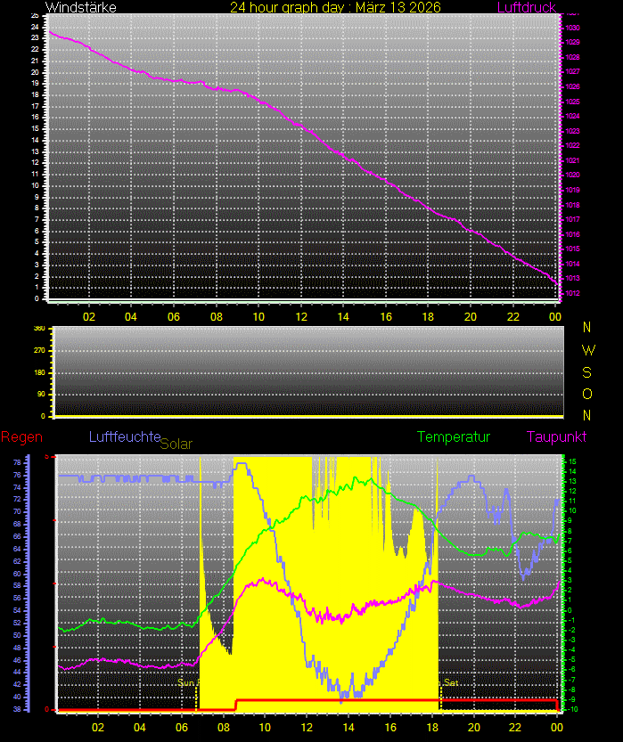Click the green Temperatur legend label

click(x=454, y=436)
